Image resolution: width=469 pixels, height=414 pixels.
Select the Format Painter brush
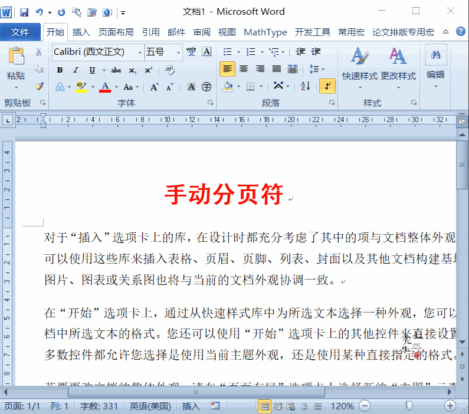[39, 86]
